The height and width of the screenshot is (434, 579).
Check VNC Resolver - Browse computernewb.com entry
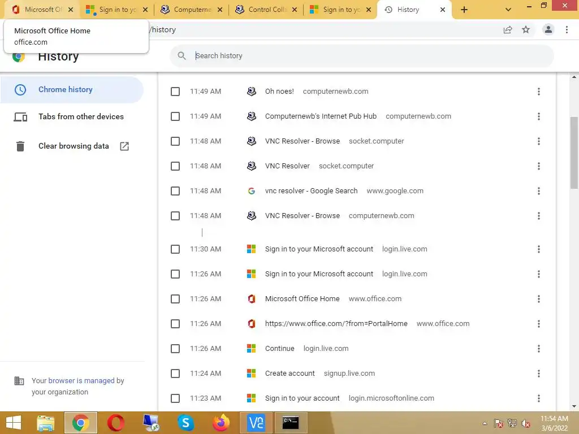175,216
